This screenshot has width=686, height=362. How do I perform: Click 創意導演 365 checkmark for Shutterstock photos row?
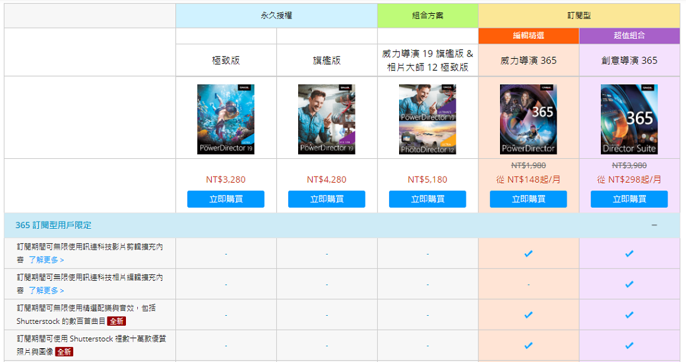pyautogui.click(x=629, y=346)
